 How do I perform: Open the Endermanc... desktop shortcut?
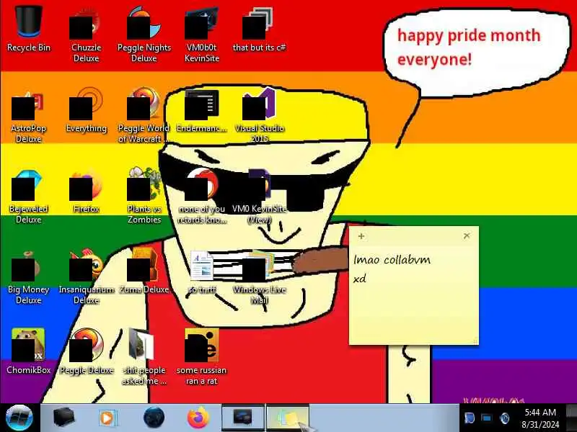[202, 109]
